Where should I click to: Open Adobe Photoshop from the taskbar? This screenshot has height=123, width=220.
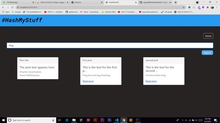click(x=109, y=120)
